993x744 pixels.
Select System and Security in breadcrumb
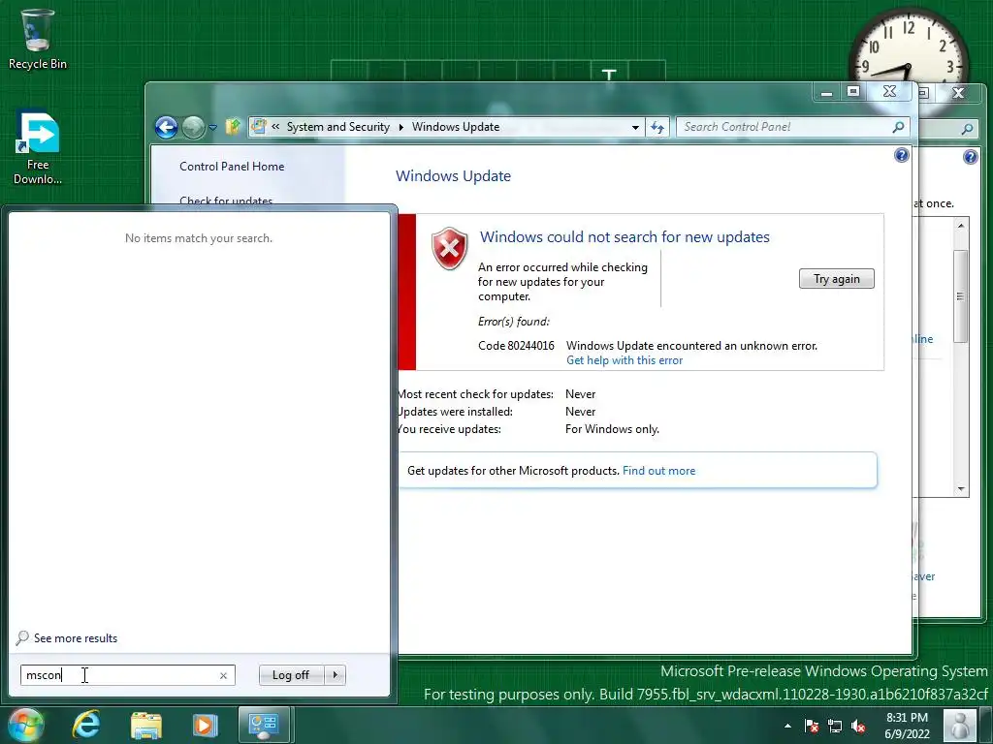coord(338,127)
